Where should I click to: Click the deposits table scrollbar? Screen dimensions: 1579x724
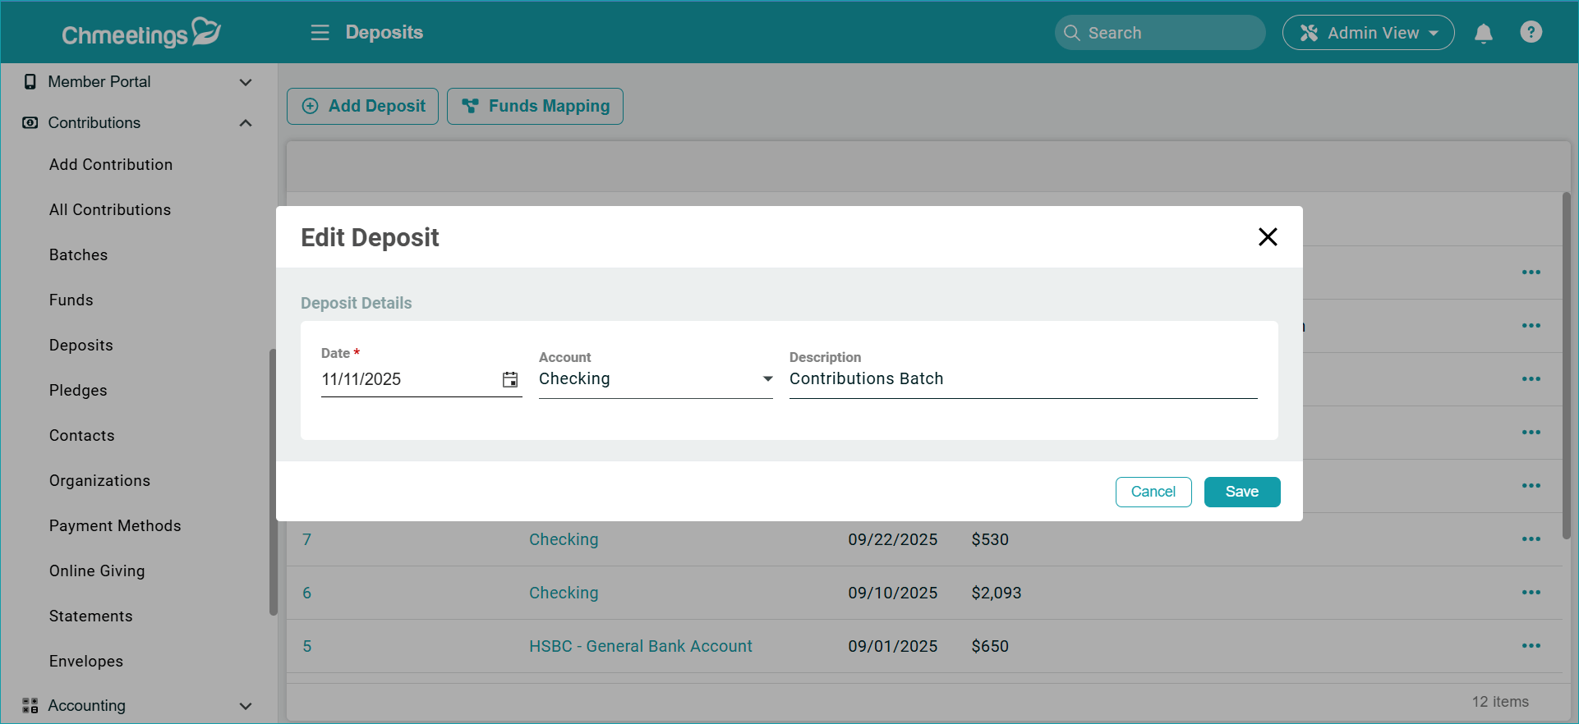click(x=1566, y=365)
